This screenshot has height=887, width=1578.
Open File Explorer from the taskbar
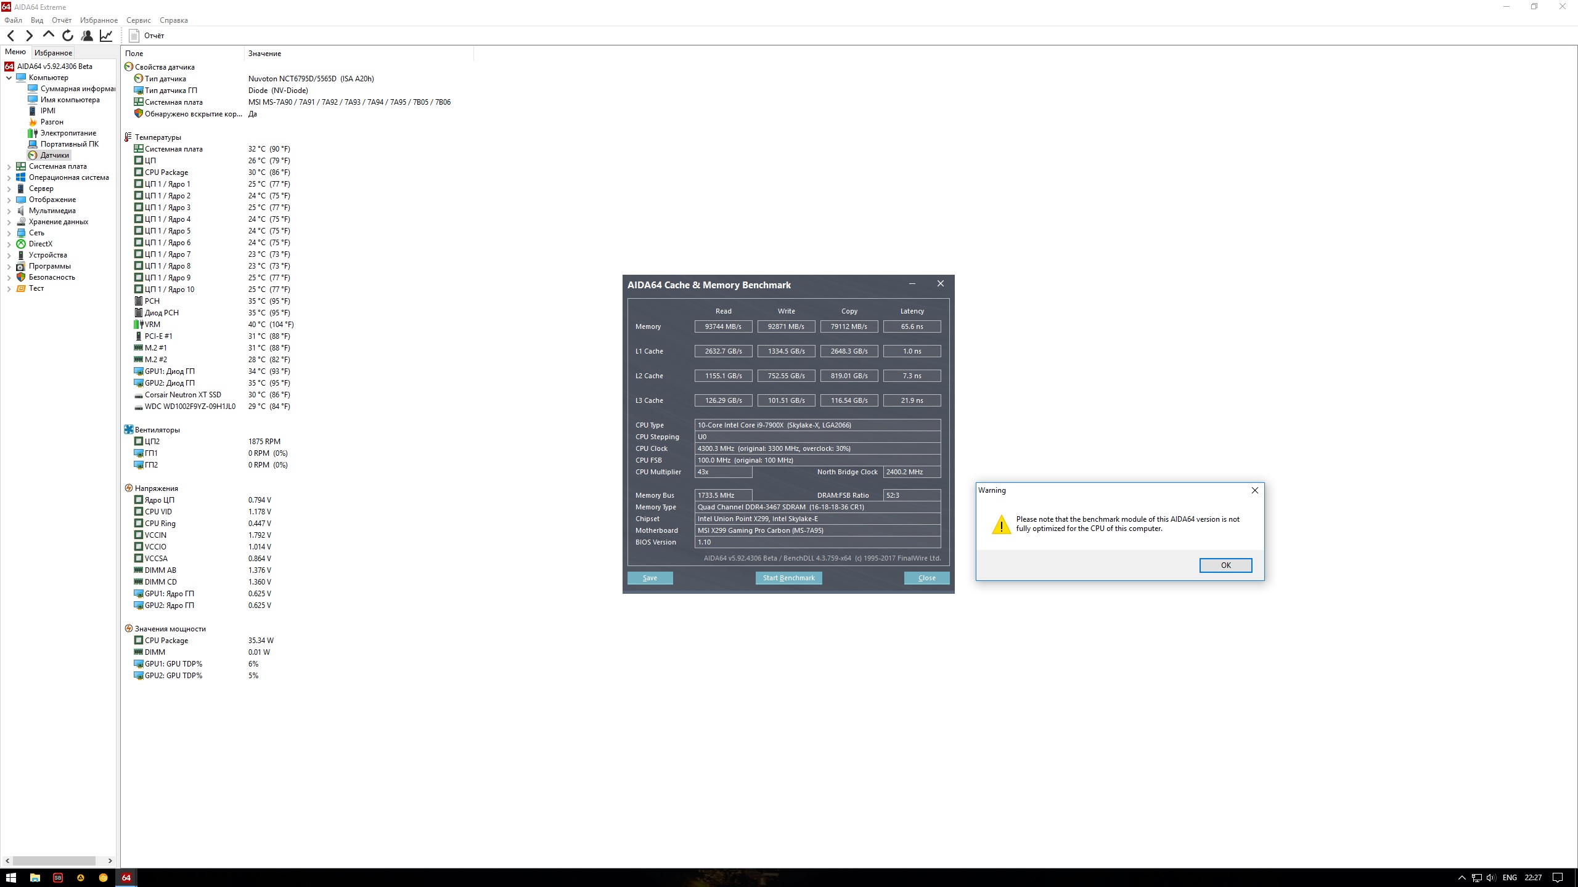[x=35, y=878]
